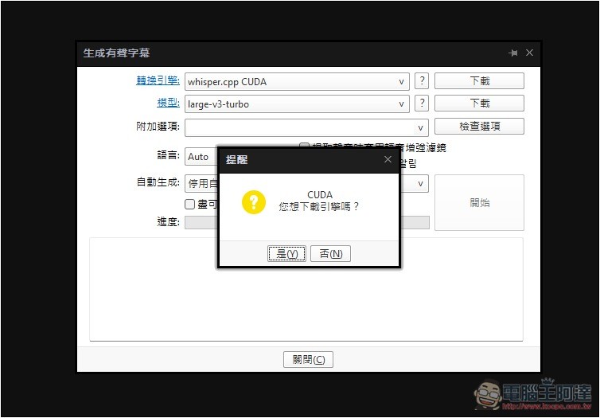This screenshot has height=418, width=600.
Task: Open the 自動生成 auto-generate dropdown arrow
Action: tap(420, 183)
